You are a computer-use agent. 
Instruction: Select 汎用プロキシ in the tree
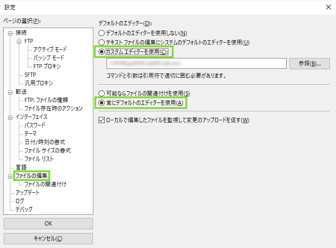pyautogui.click(x=38, y=83)
